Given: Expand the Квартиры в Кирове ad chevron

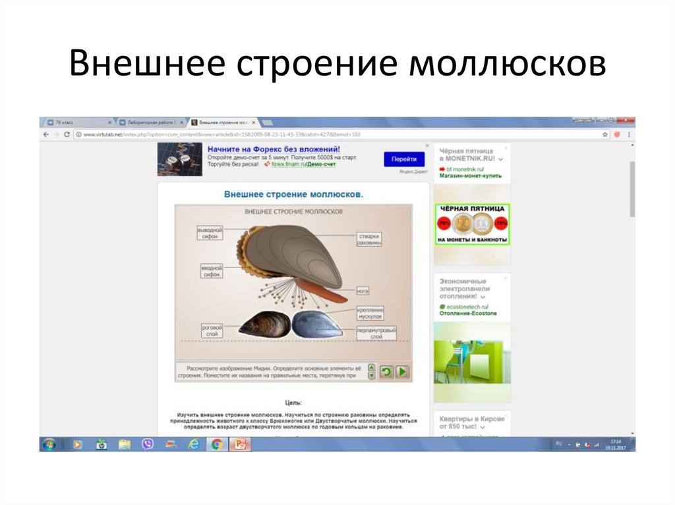Looking at the screenshot, I should pyautogui.click(x=483, y=427).
